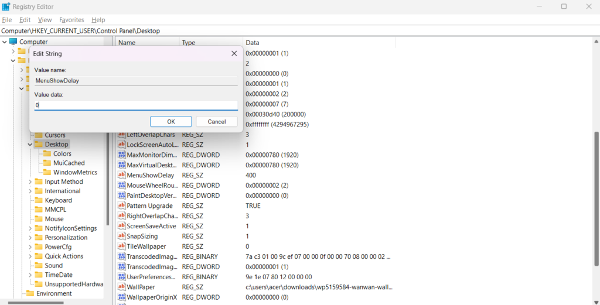Open the Help menu
The height and width of the screenshot is (305, 600).
[x=98, y=20]
